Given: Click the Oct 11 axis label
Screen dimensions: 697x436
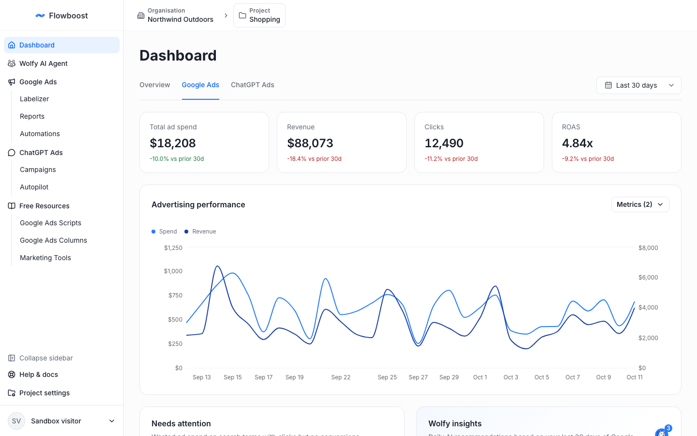Looking at the screenshot, I should (635, 377).
